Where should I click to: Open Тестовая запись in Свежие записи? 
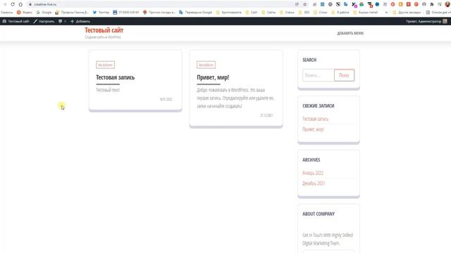click(315, 119)
